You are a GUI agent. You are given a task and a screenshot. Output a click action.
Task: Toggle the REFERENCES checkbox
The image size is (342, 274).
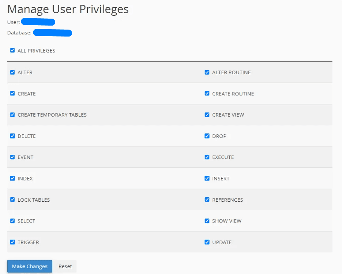207,200
